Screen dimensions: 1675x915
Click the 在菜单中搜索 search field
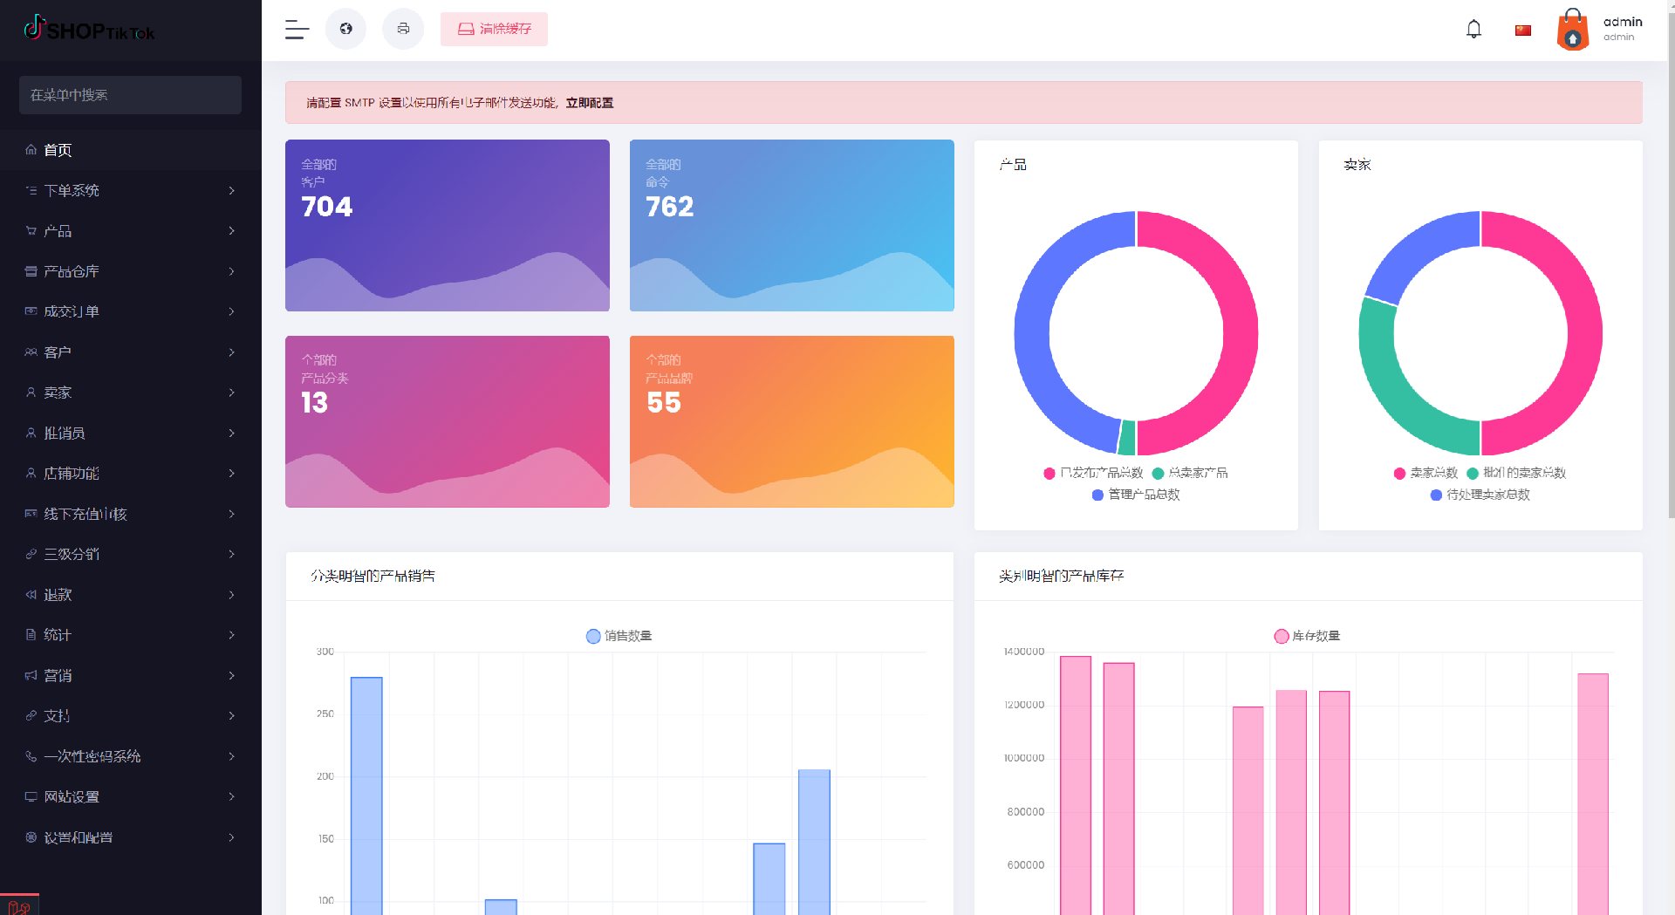coord(130,95)
